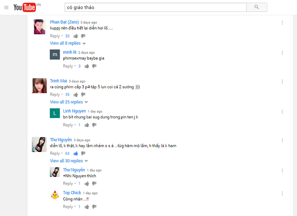Viewport: 297px width, 216px height.
Task: Click Phan Đạt's profile picture
Action: click(39, 27)
